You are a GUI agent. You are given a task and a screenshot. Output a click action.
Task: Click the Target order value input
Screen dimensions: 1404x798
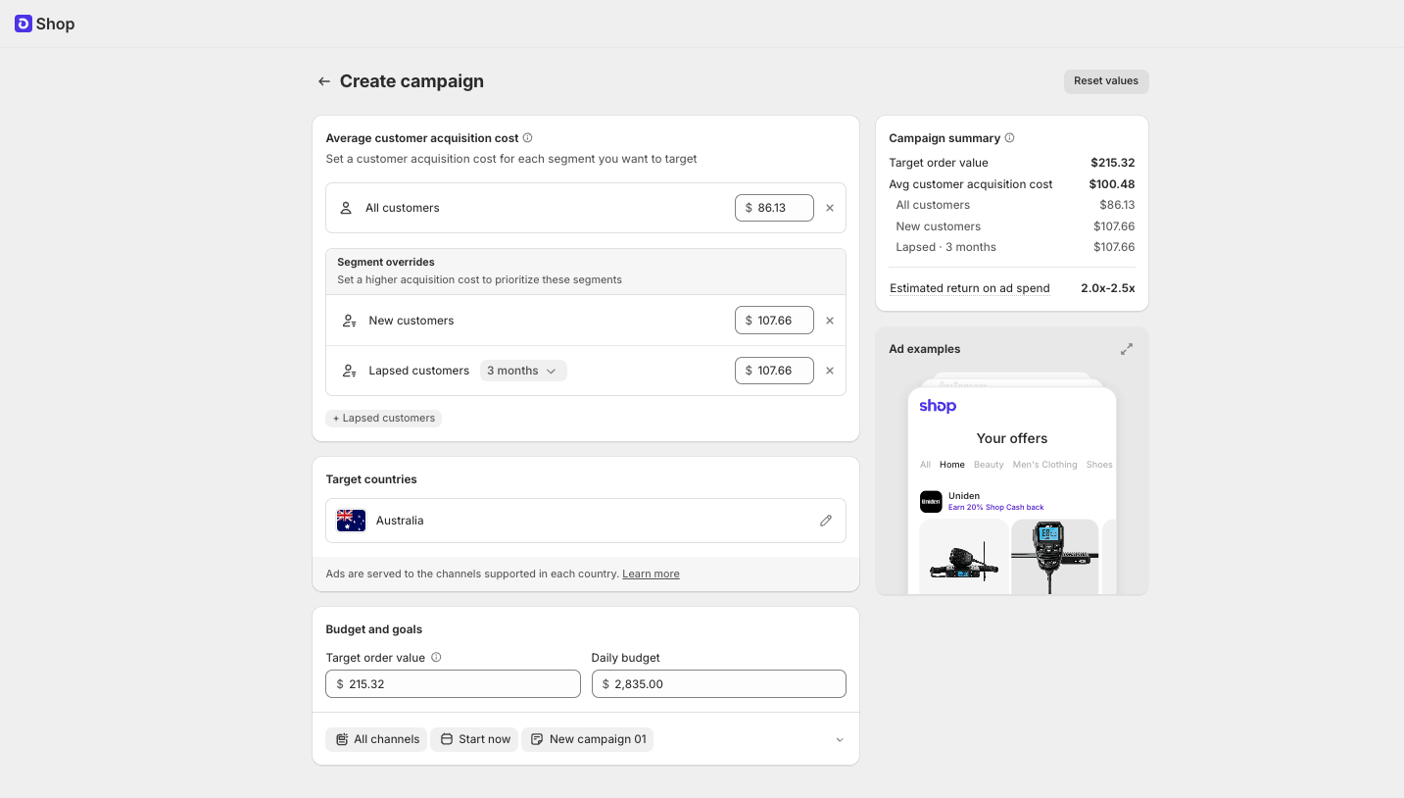(453, 684)
